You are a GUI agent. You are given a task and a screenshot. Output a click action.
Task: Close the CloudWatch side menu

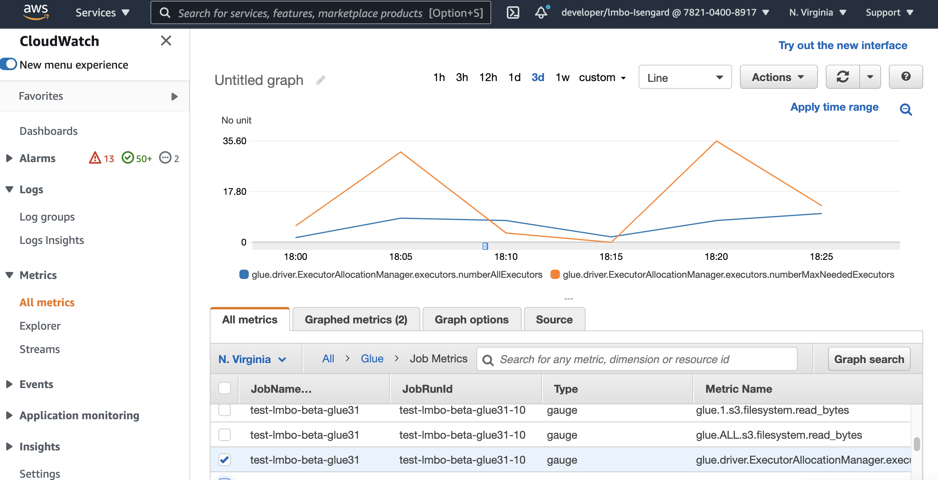tap(166, 41)
